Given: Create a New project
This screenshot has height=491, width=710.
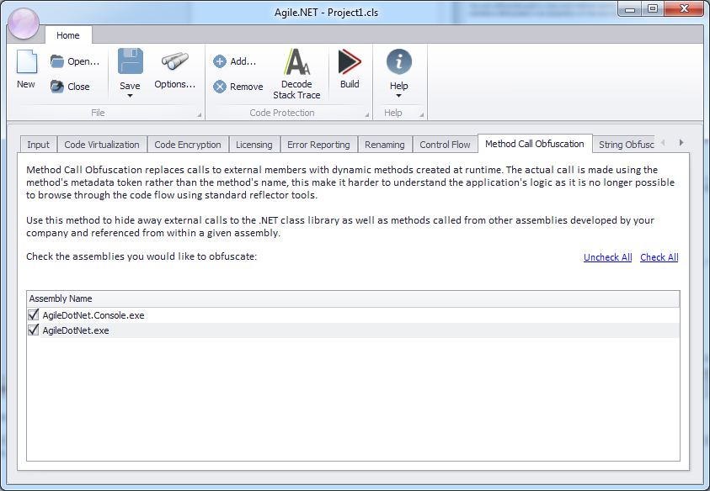Looking at the screenshot, I should 26,67.
